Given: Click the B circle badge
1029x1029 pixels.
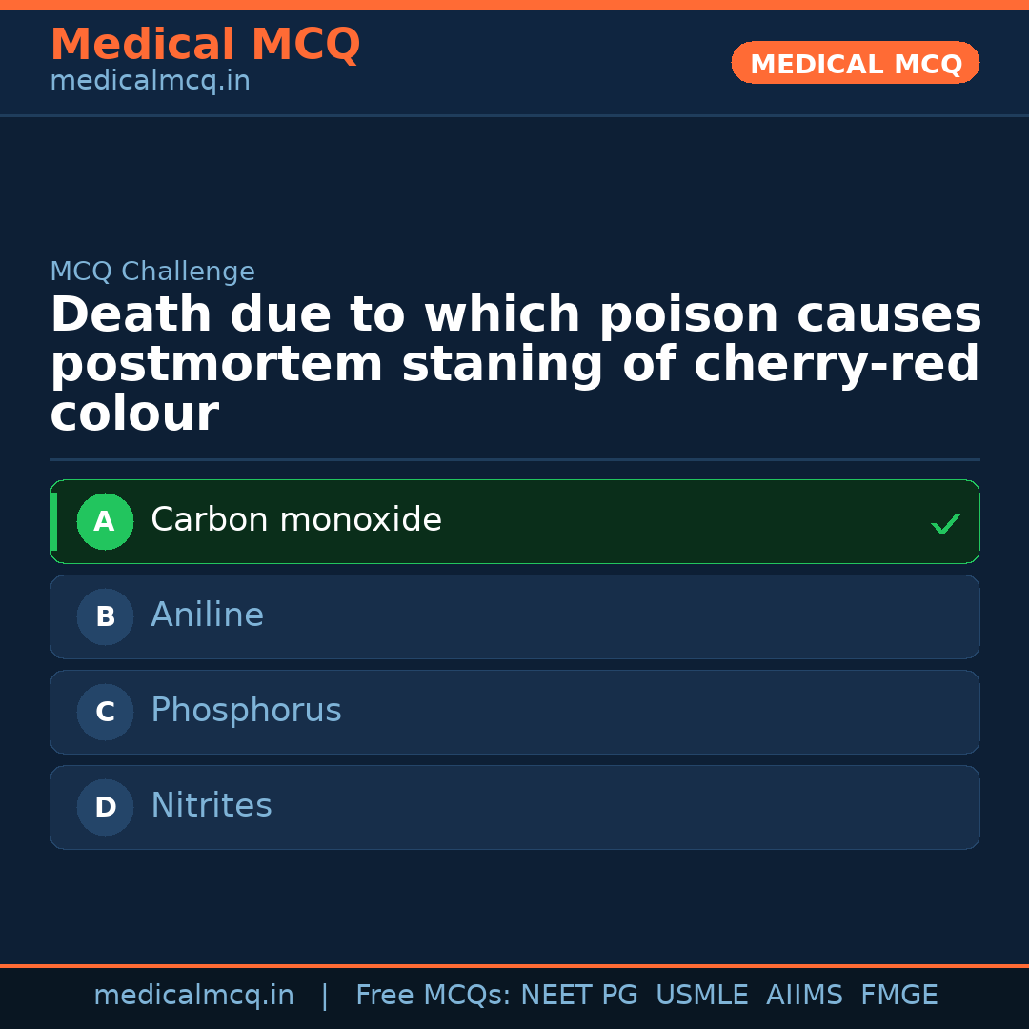Looking at the screenshot, I should (x=105, y=616).
